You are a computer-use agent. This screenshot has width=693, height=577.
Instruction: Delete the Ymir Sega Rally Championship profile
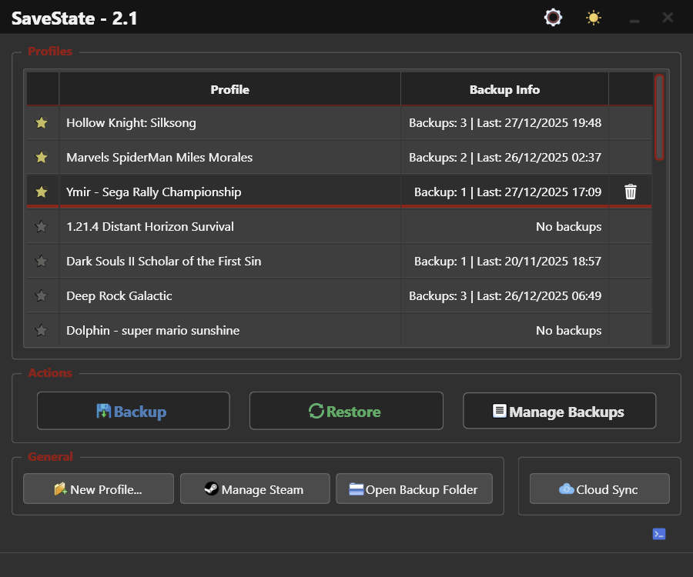pyautogui.click(x=630, y=192)
